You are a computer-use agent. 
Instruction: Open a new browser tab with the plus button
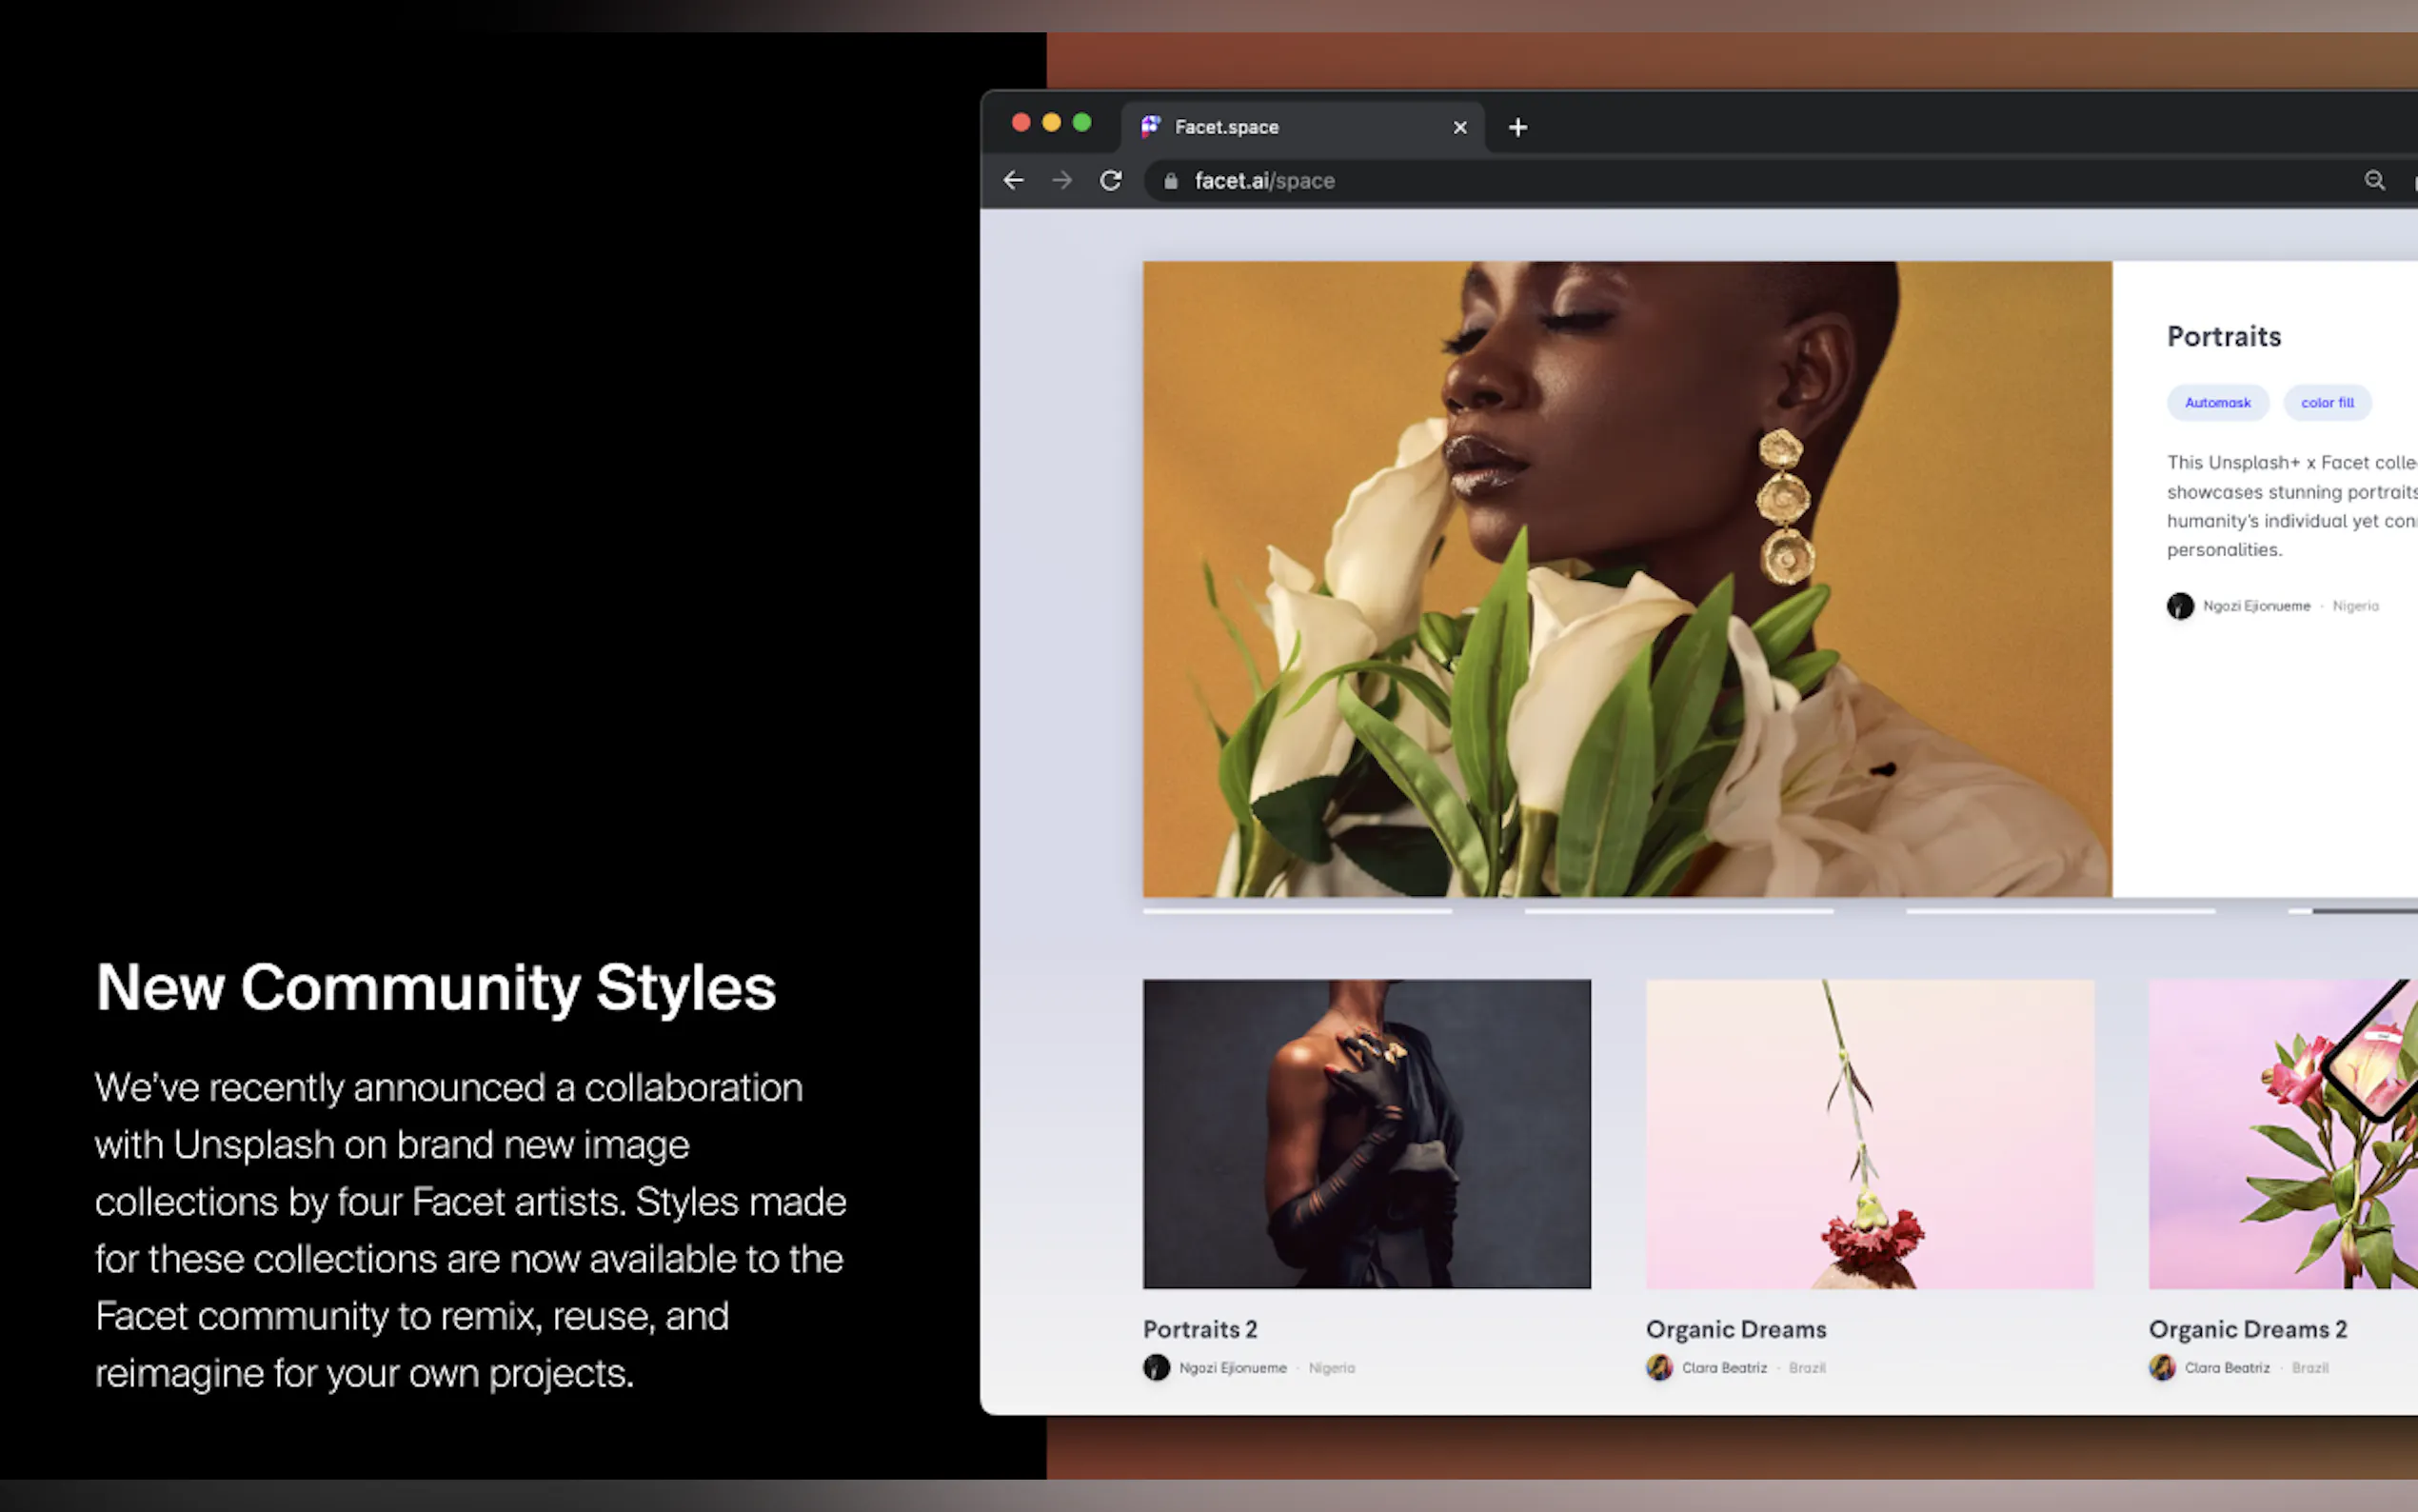[x=1517, y=126]
